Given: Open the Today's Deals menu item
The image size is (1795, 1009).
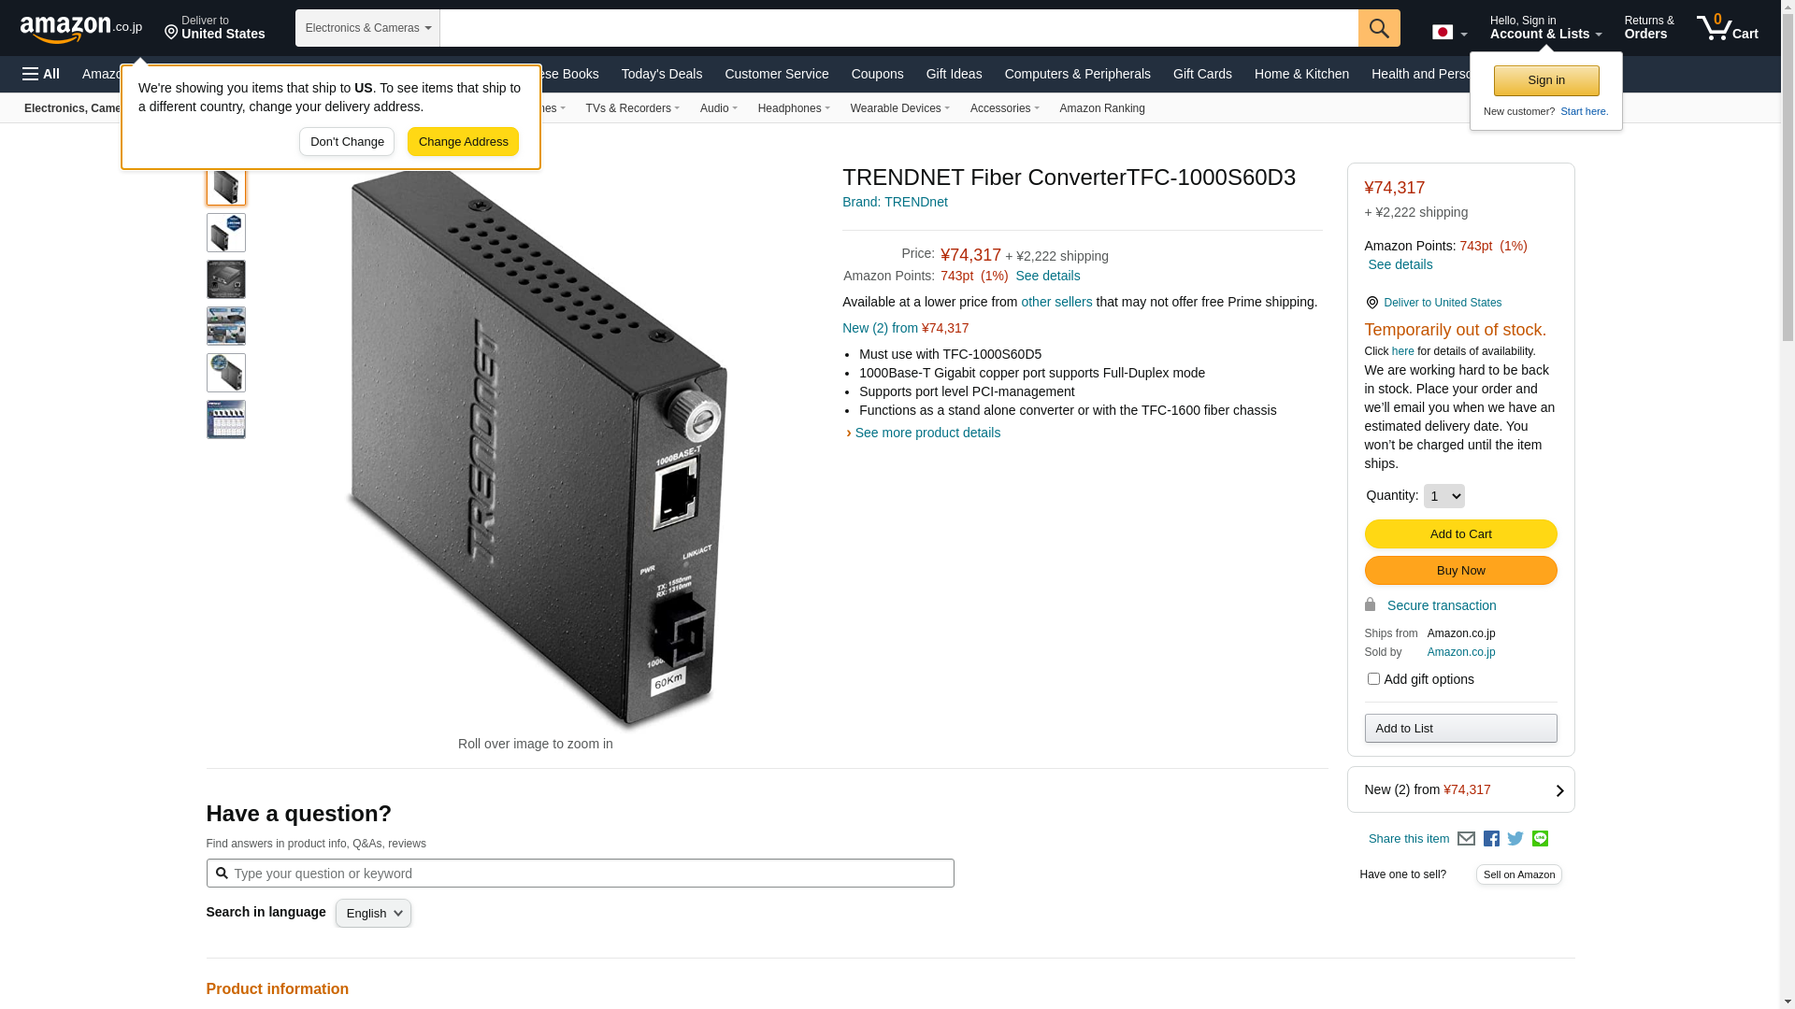Looking at the screenshot, I should 661,74.
